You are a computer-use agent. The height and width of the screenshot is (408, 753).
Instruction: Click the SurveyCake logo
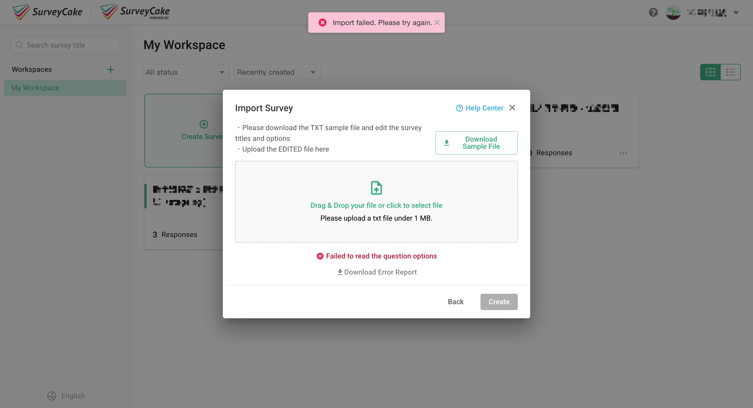click(47, 12)
